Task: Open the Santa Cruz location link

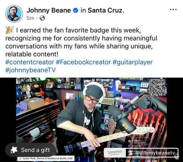Action: pyautogui.click(x=105, y=10)
